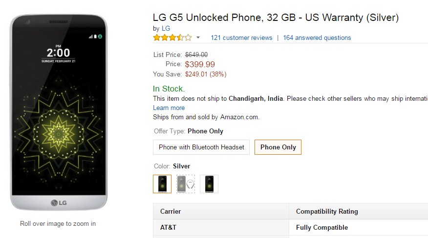Choose the selected Silver color swatch
The width and height of the screenshot is (428, 238).
(162, 184)
